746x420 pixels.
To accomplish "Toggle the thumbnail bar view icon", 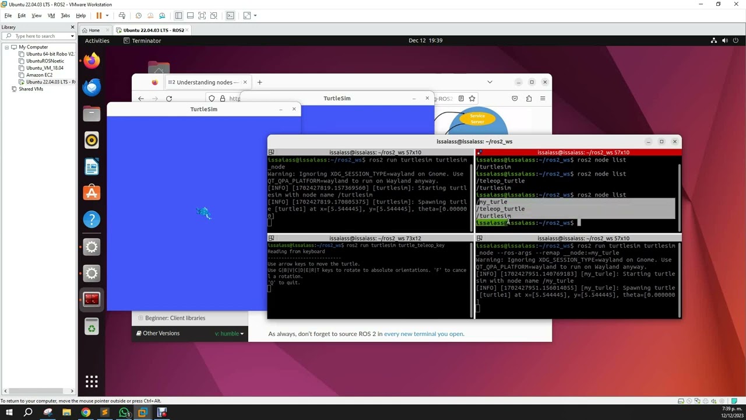I will [x=190, y=16].
